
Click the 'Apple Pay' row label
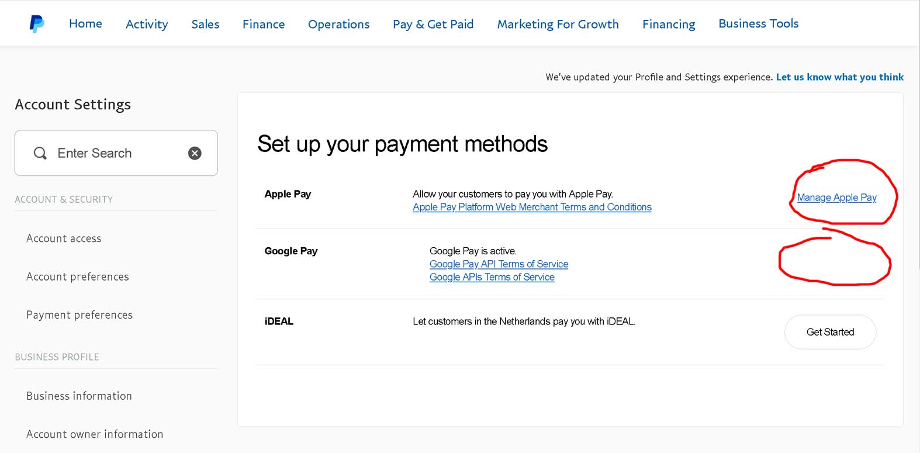tap(288, 194)
